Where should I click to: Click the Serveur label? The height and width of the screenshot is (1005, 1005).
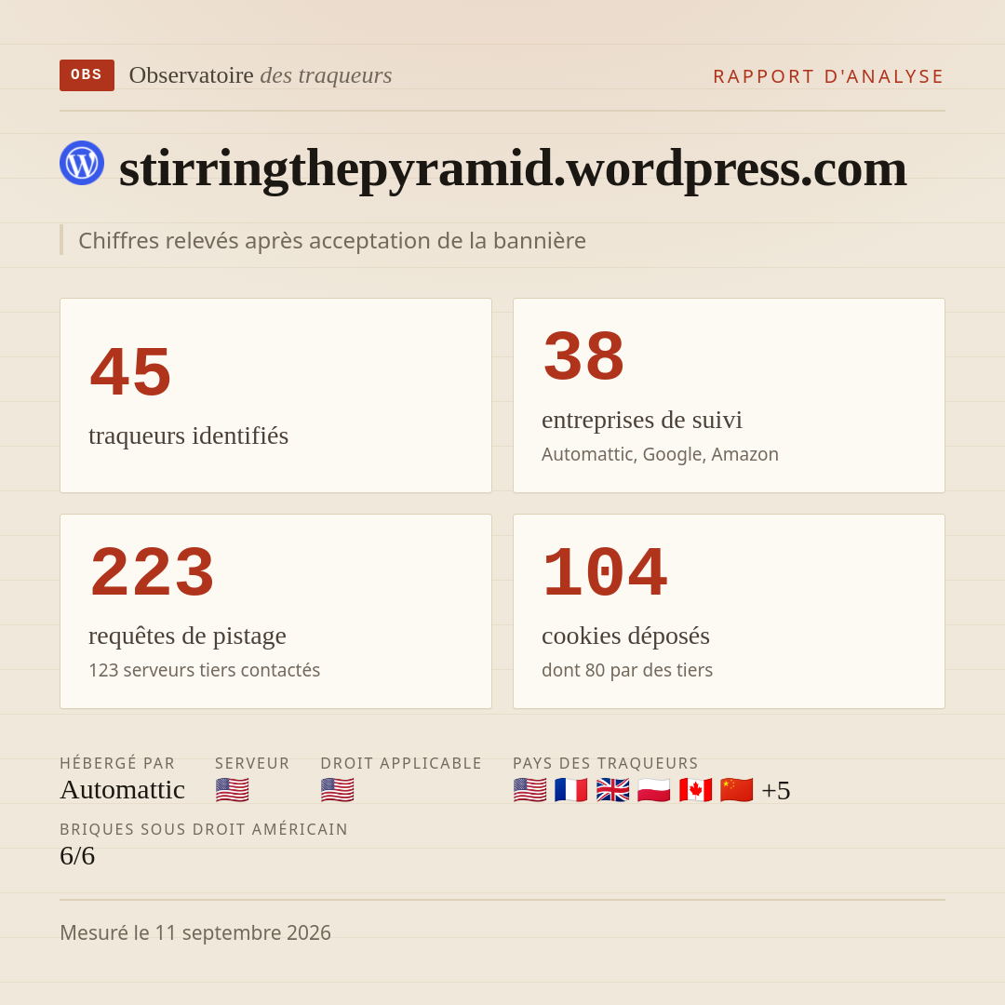point(252,763)
